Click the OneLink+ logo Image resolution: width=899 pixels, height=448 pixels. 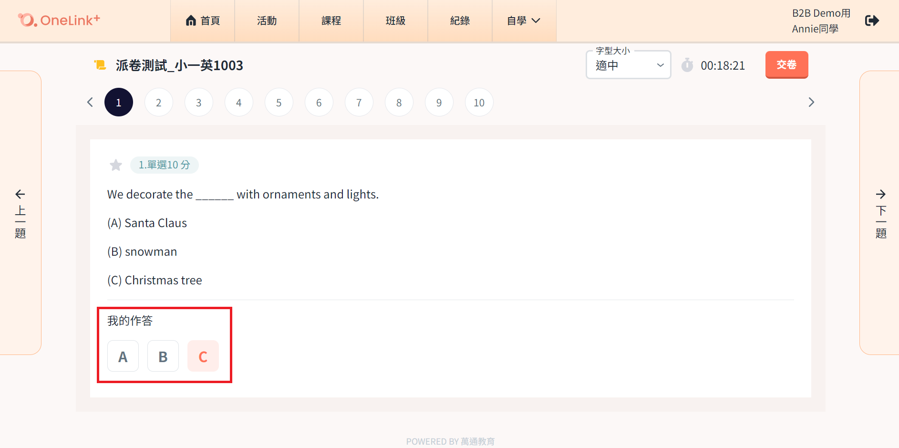pyautogui.click(x=59, y=20)
